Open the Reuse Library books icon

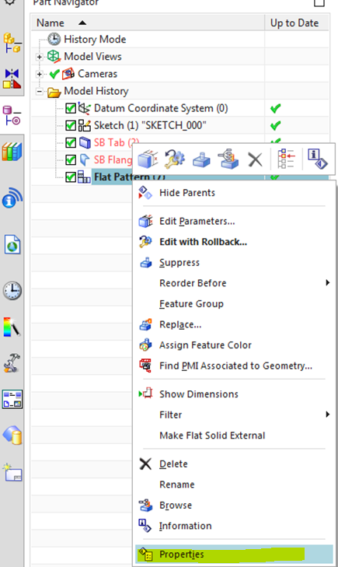pos(12,151)
